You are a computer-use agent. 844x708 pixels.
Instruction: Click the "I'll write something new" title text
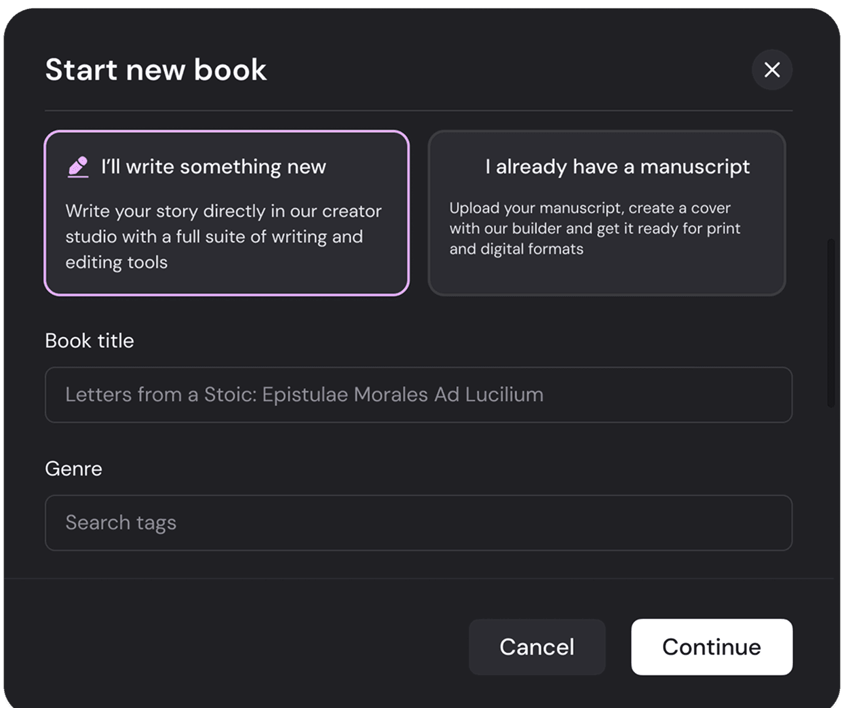213,167
